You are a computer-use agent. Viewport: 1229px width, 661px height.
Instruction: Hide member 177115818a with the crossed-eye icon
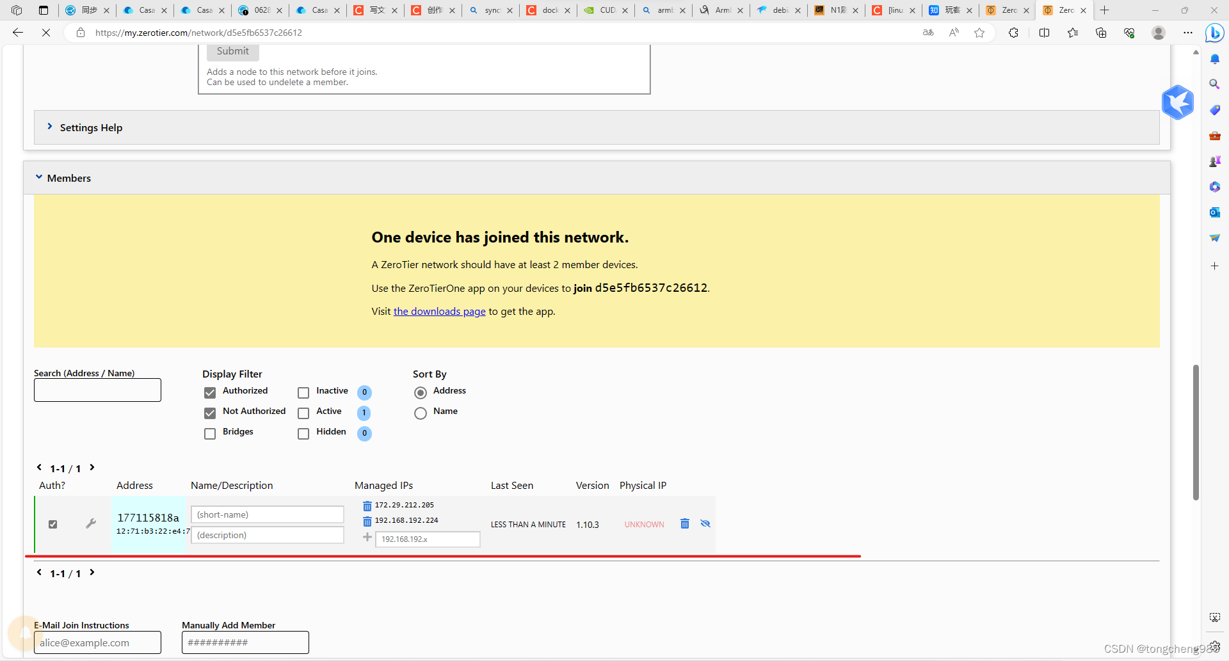pos(705,523)
